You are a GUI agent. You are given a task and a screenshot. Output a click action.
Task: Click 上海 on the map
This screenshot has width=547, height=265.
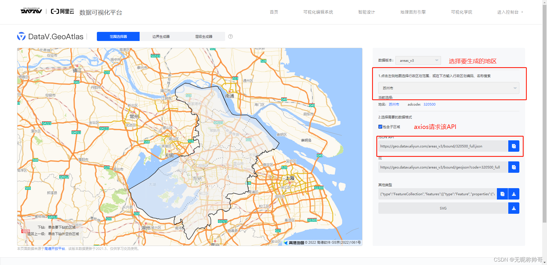(290, 178)
